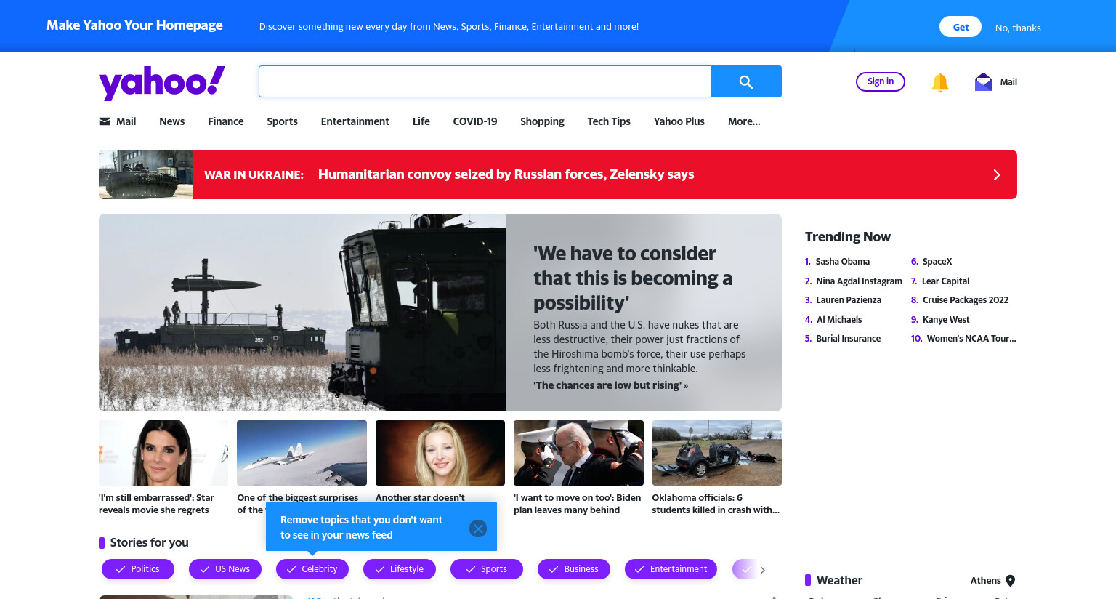Show more topic chips with the arrow
Viewport: 1116px width, 599px height.
click(x=762, y=570)
